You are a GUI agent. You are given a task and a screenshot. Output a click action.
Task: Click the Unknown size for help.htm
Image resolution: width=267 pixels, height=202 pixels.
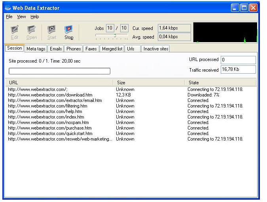tap(125, 111)
